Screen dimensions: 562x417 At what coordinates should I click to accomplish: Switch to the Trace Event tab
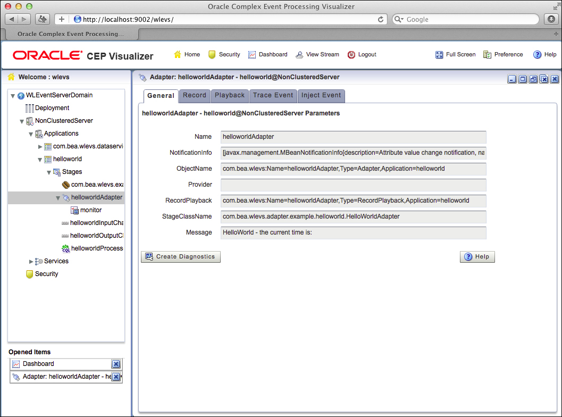click(273, 96)
